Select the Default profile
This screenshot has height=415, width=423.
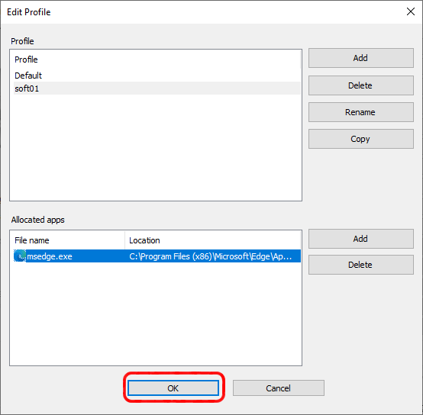point(157,76)
